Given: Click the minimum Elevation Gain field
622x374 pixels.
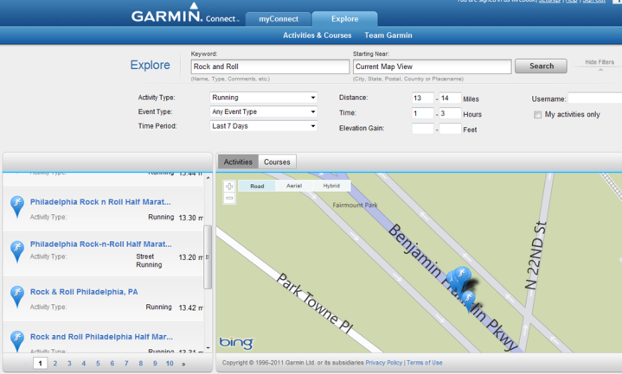Looking at the screenshot, I should [x=423, y=129].
